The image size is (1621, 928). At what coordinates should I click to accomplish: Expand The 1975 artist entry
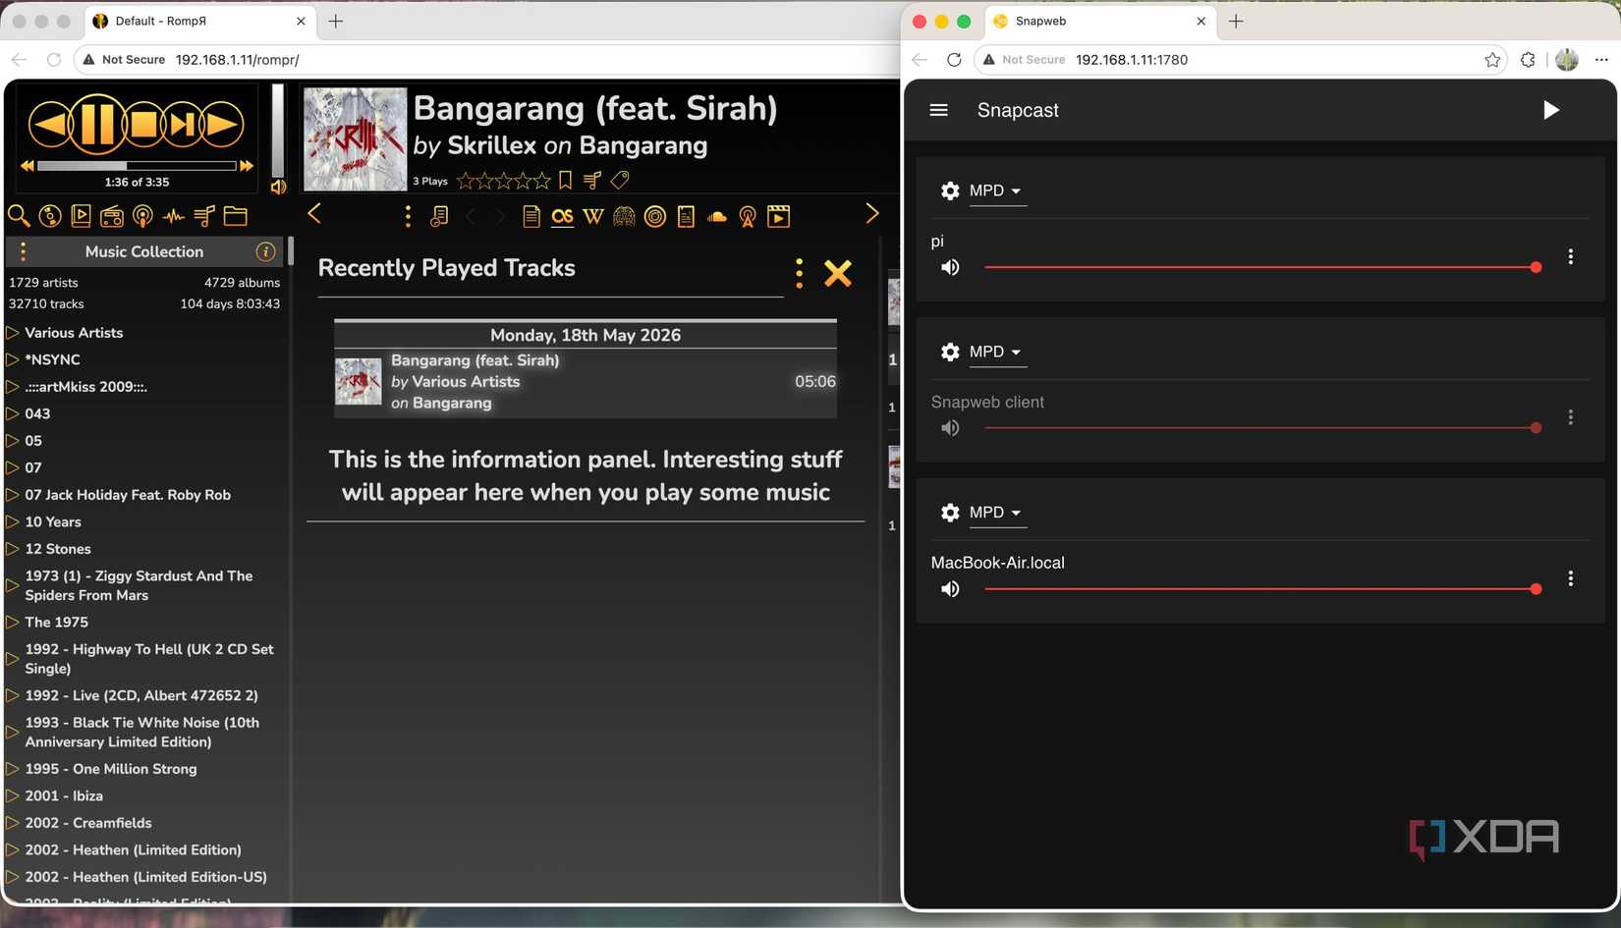13,622
